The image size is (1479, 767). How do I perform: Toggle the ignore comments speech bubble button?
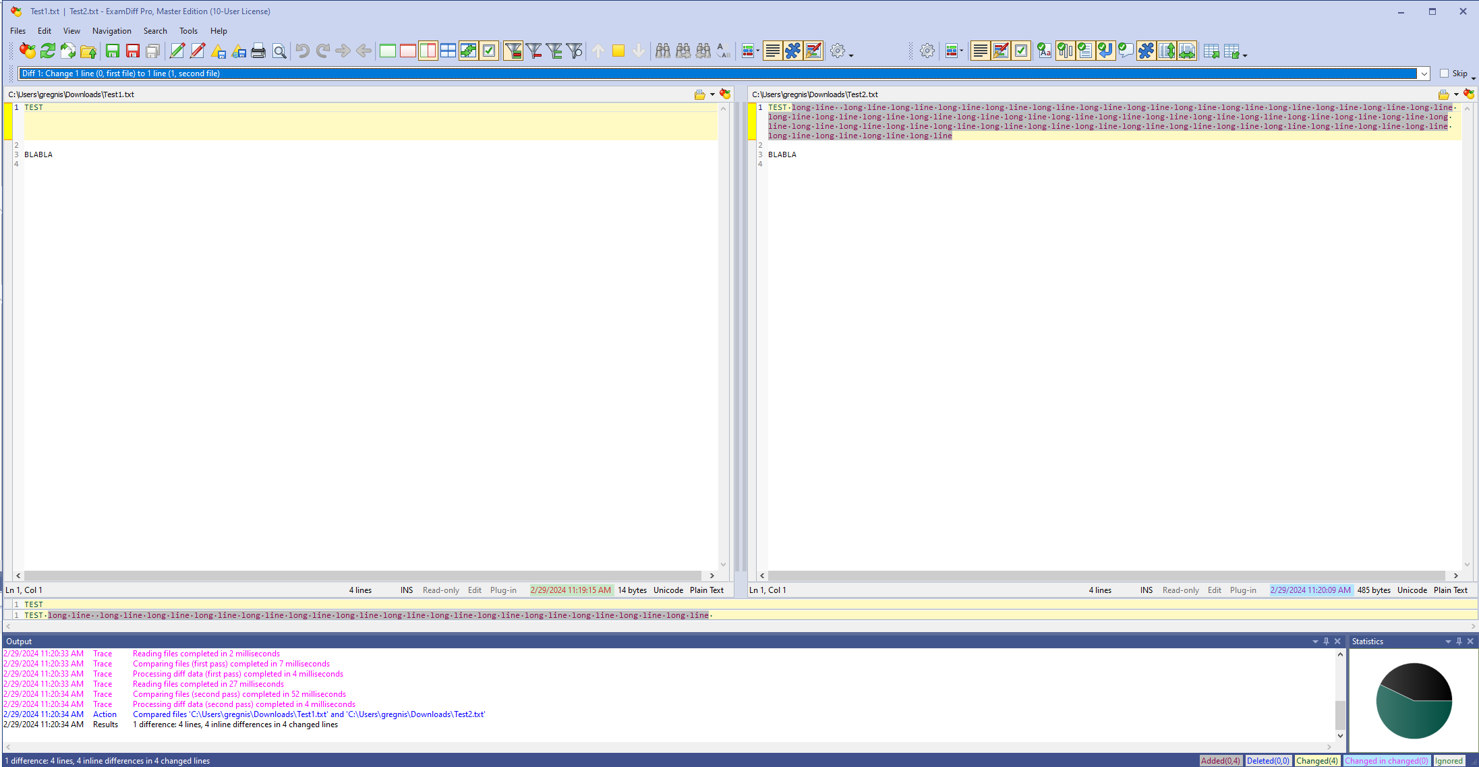tap(1126, 51)
